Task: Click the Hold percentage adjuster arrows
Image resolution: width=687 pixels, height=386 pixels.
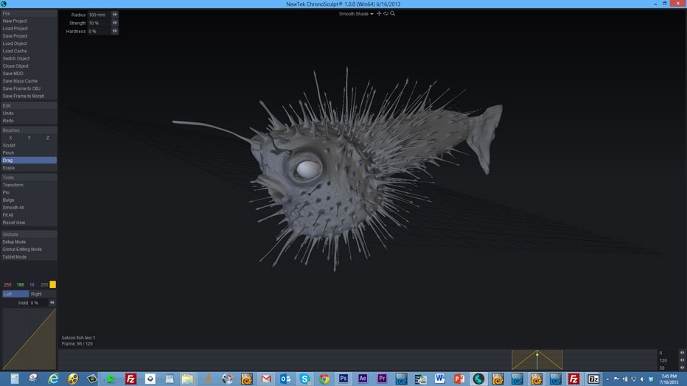Action: point(52,303)
